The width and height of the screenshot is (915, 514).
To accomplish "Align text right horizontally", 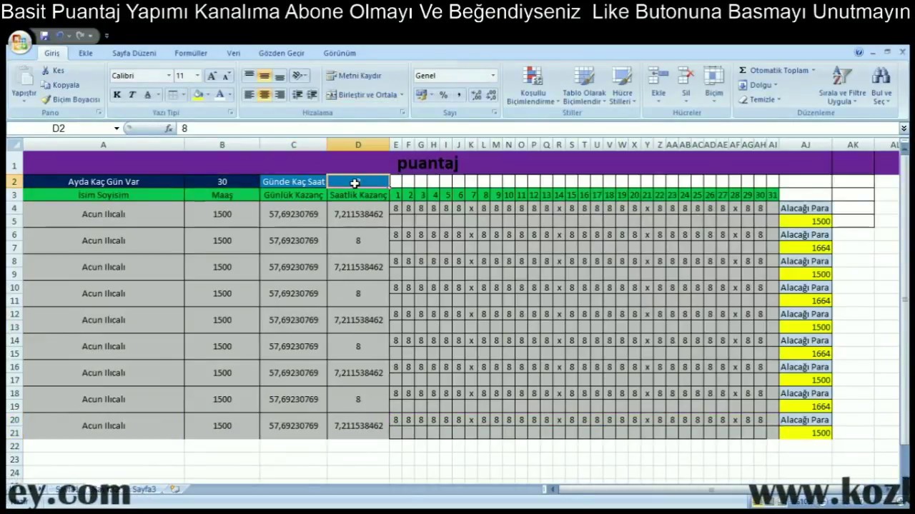I will pos(280,94).
